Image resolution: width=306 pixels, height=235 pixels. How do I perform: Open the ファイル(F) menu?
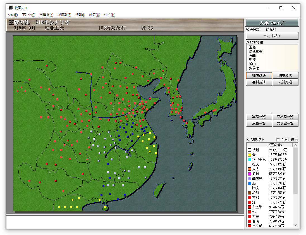(x=12, y=15)
